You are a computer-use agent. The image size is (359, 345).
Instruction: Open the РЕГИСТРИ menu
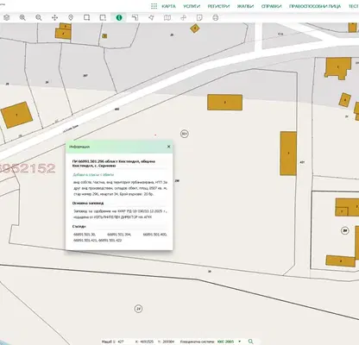pyautogui.click(x=218, y=6)
